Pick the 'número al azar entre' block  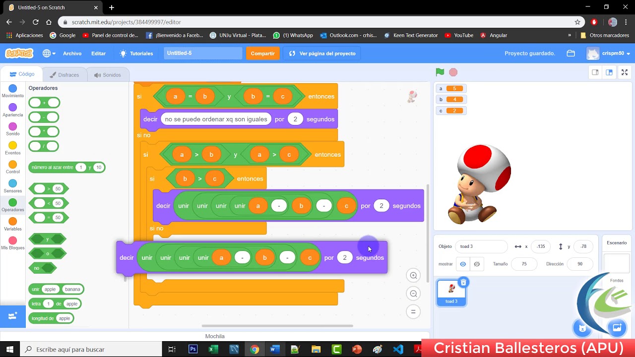coord(67,168)
